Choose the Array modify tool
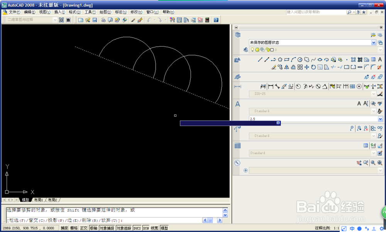This screenshot has height=232, width=386. (x=300, y=67)
